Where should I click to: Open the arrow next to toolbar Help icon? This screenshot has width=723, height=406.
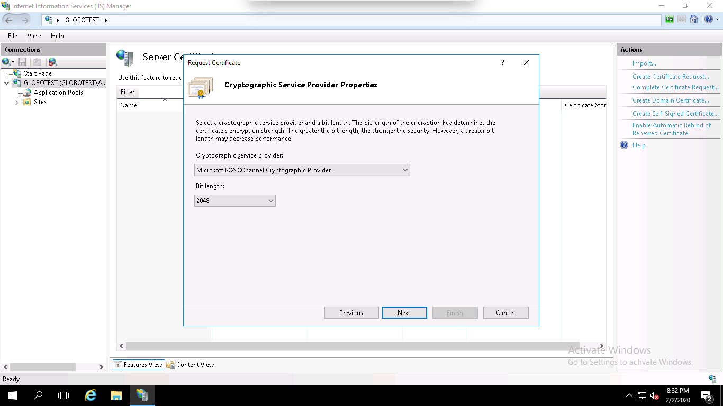click(717, 20)
